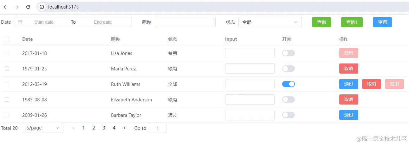Jump to page 4 in pagination
The height and width of the screenshot is (144, 409).
click(x=114, y=128)
